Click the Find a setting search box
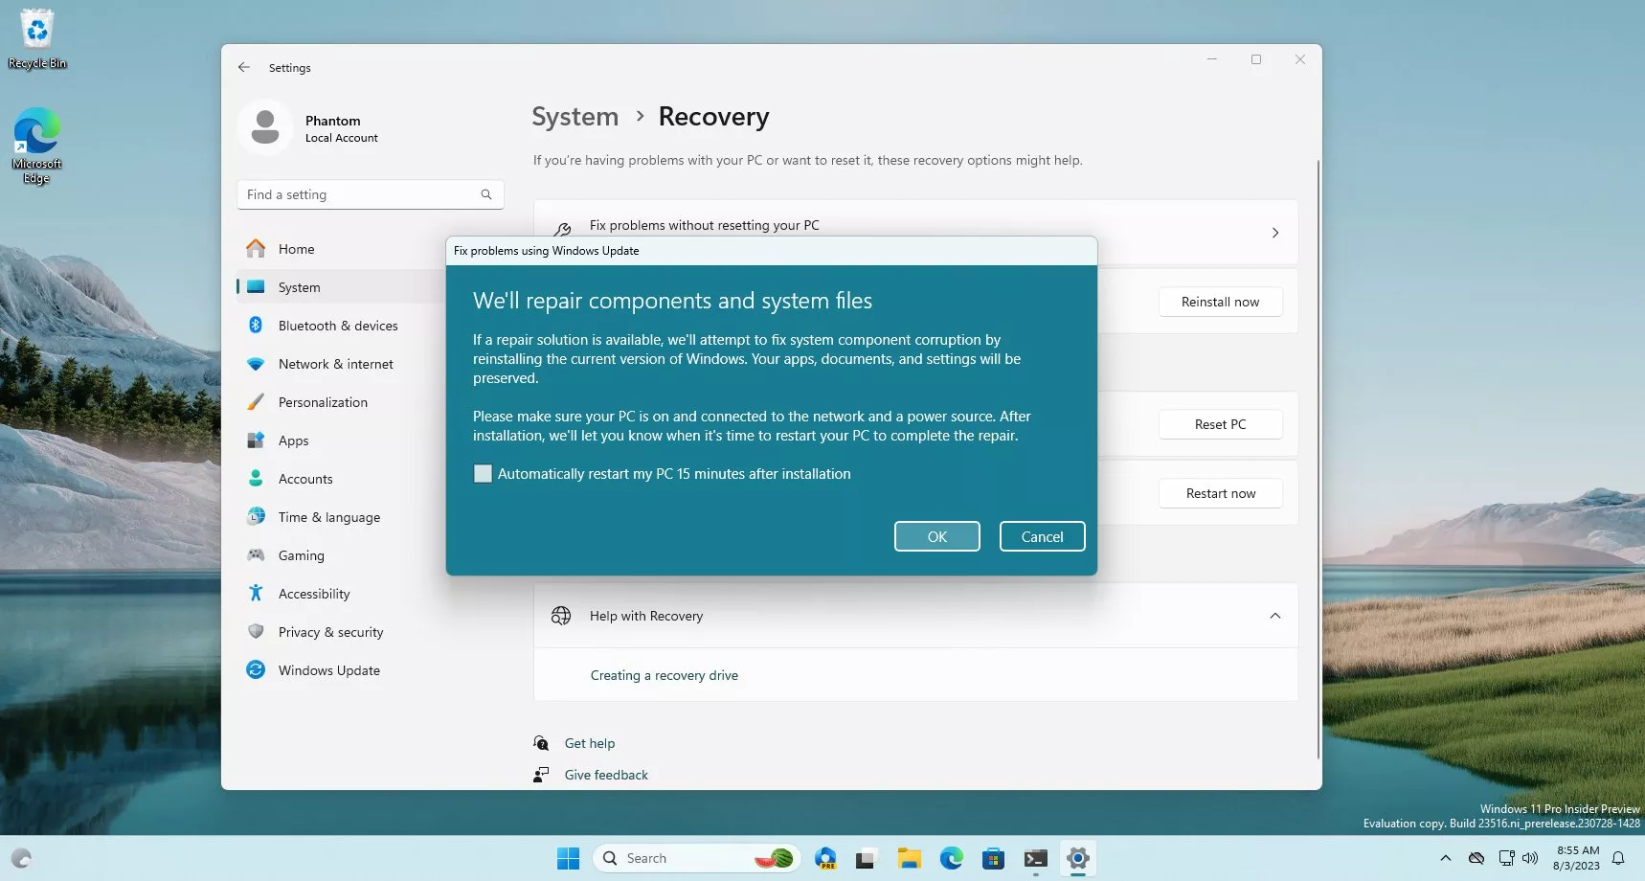This screenshot has height=881, width=1645. 361,194
